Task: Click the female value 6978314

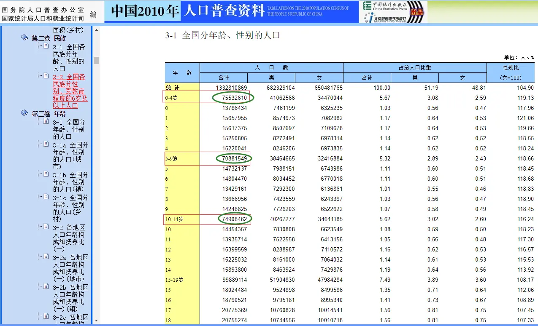Action: click(x=332, y=138)
